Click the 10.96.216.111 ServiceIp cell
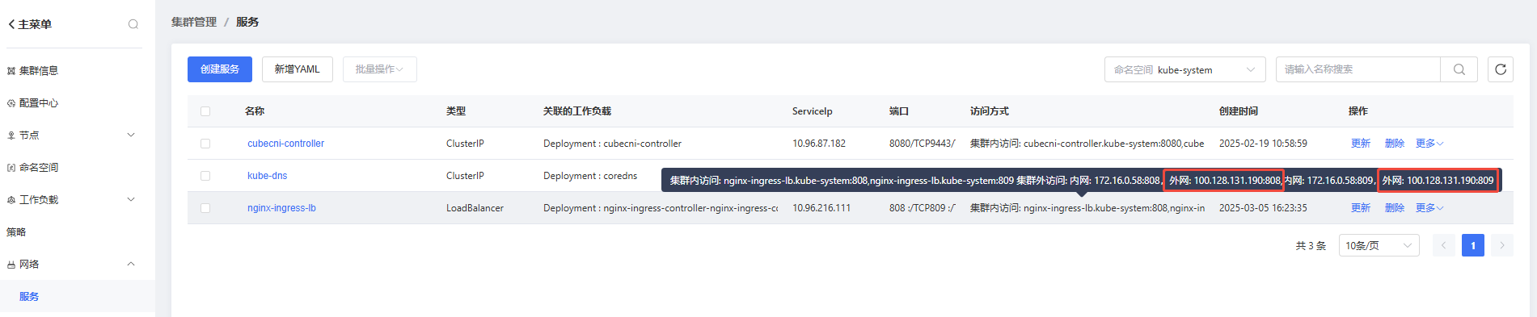This screenshot has width=1537, height=317. pos(821,208)
